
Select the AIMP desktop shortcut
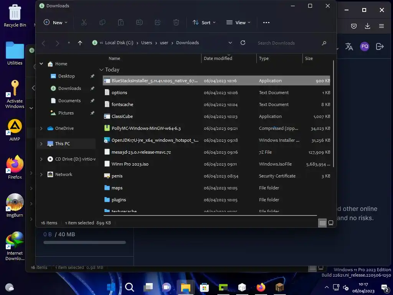pos(15,130)
